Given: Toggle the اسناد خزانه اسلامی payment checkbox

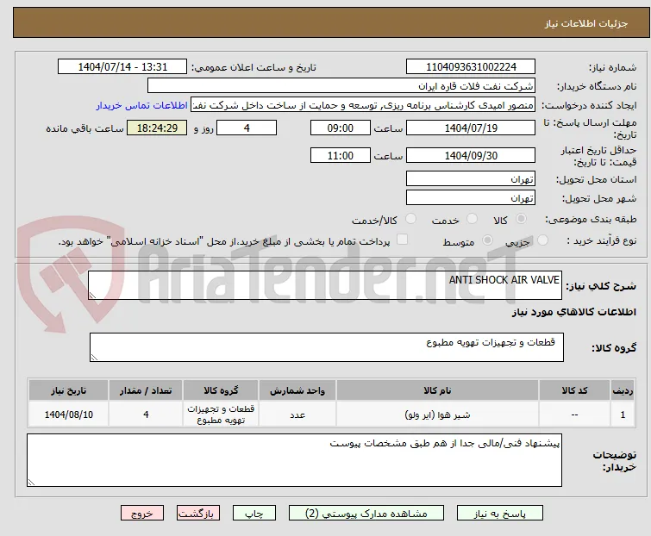Looking at the screenshot, I should [x=403, y=240].
